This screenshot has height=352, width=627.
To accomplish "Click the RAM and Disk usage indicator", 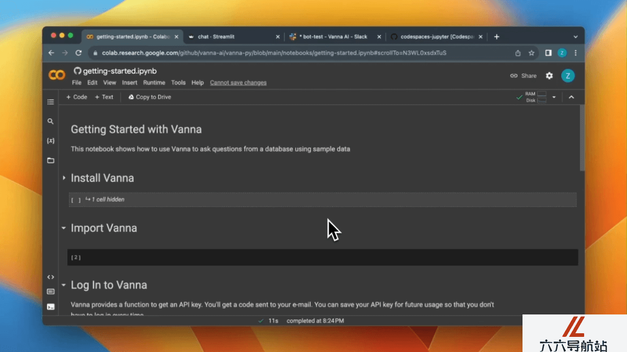I will click(536, 97).
